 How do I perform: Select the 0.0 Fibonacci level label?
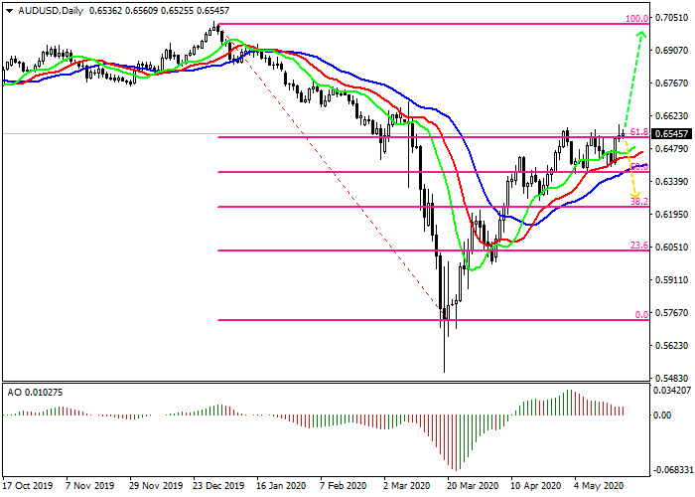(x=641, y=314)
